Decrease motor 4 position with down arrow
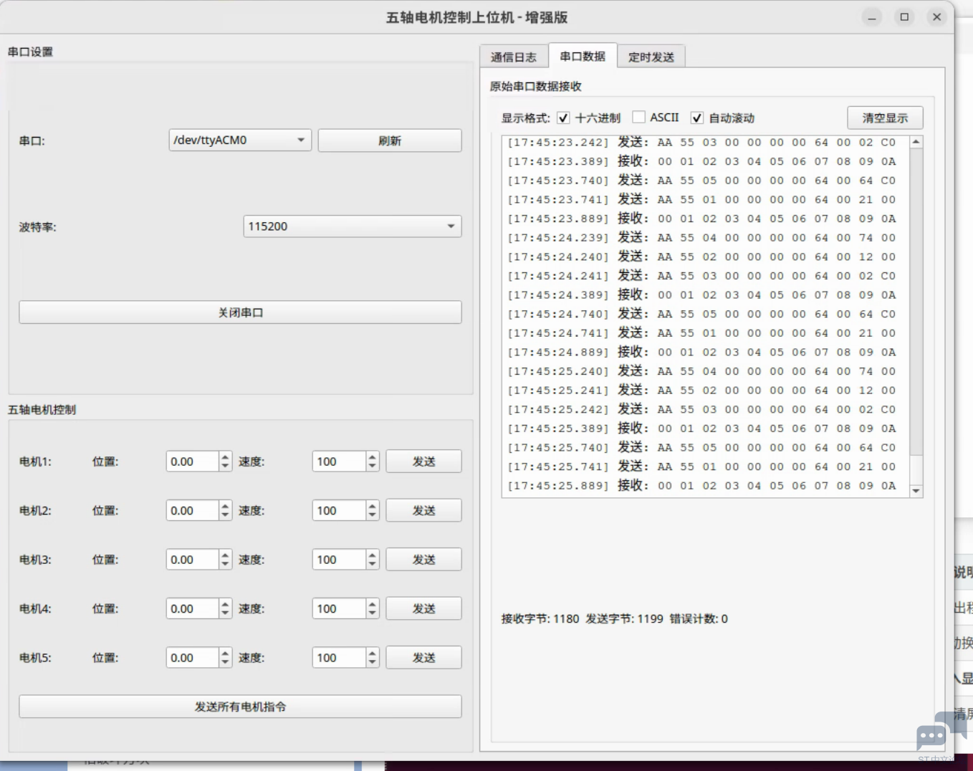This screenshot has height=771, width=973. coord(225,613)
